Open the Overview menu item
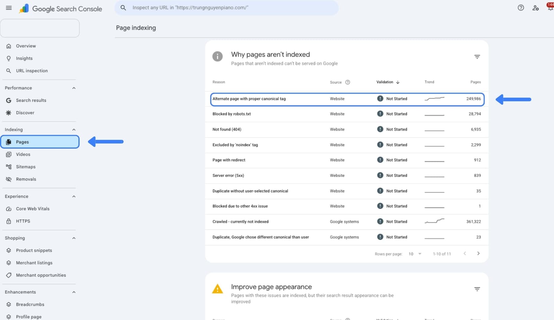 pos(26,46)
